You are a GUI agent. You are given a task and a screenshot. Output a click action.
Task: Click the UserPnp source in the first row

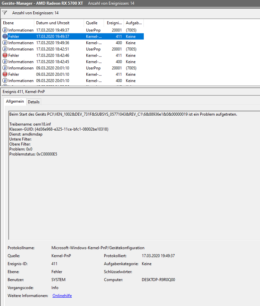(93, 30)
